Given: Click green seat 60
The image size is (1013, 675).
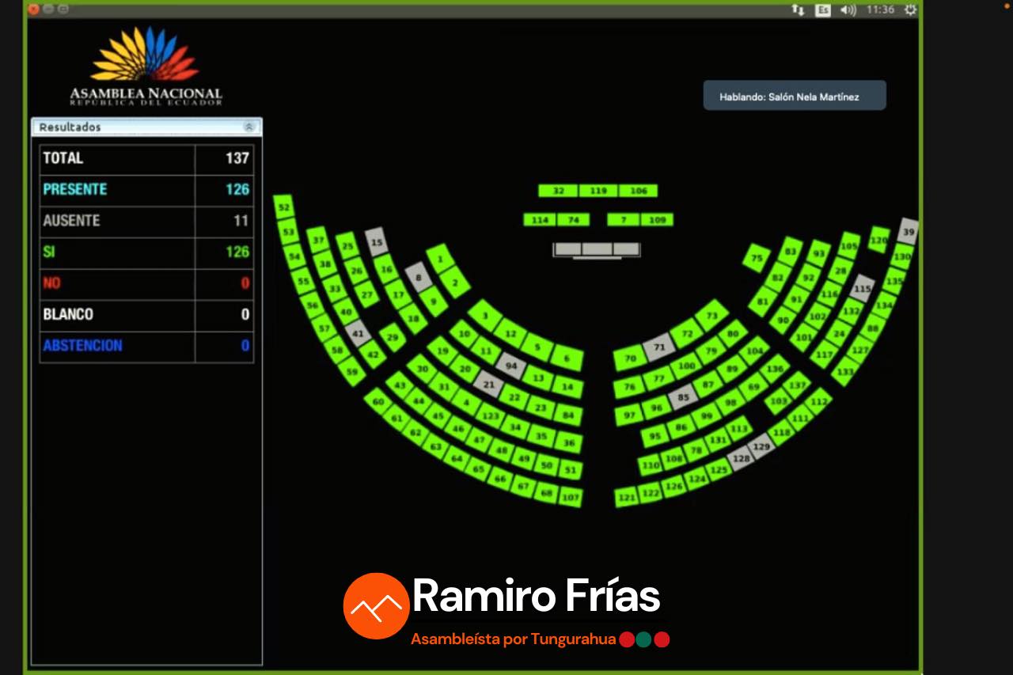Looking at the screenshot, I should (378, 402).
